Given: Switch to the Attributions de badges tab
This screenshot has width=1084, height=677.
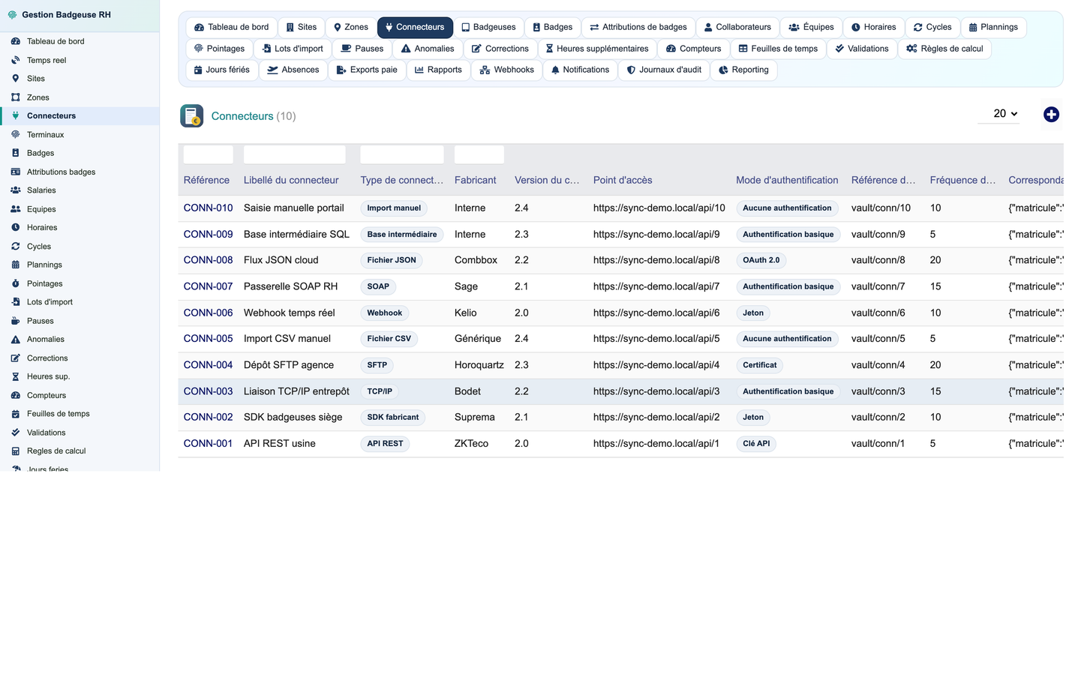Looking at the screenshot, I should [638, 27].
